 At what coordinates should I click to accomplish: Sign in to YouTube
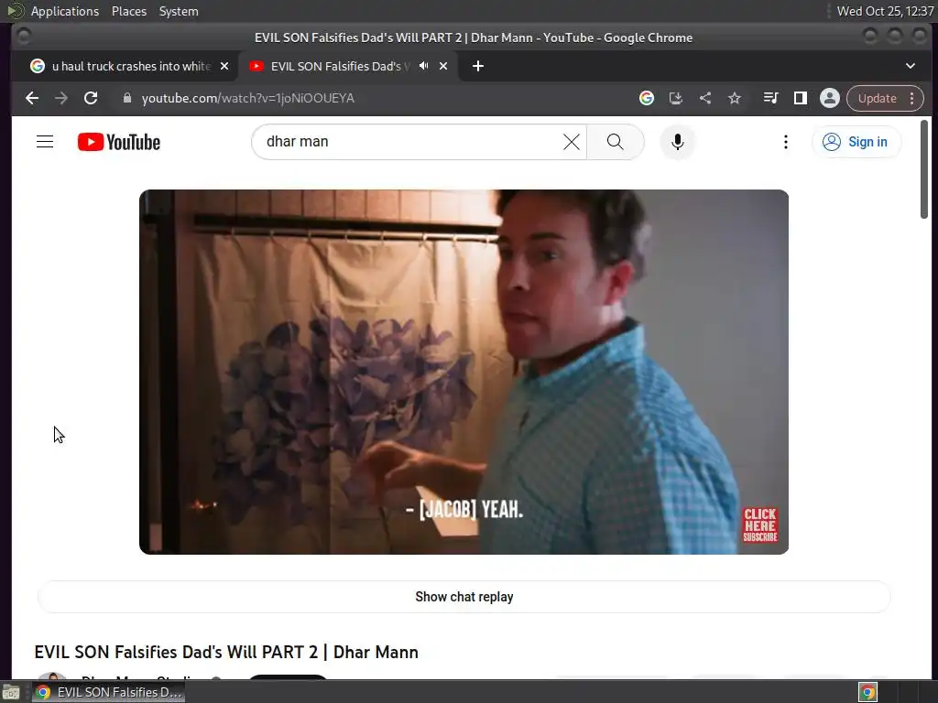[x=856, y=142]
